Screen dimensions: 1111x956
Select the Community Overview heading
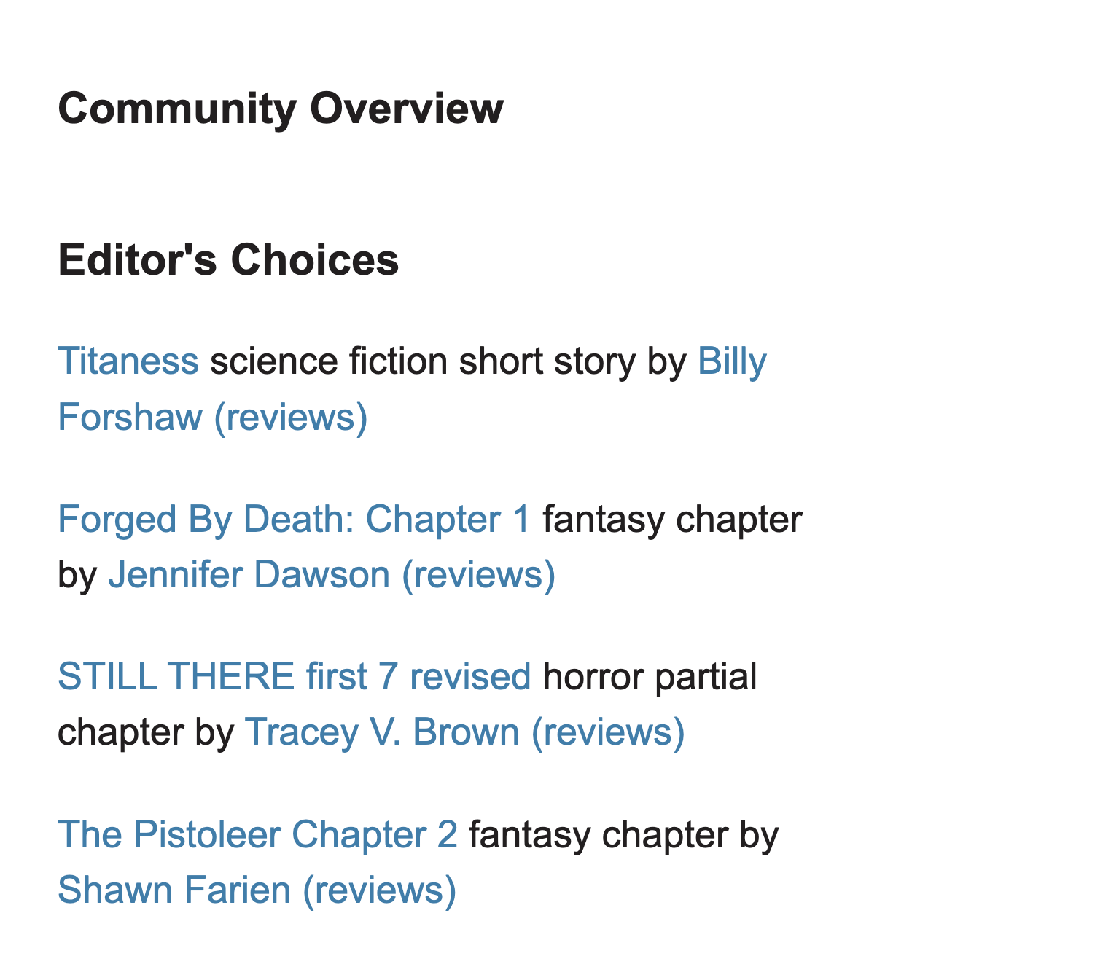coord(281,109)
